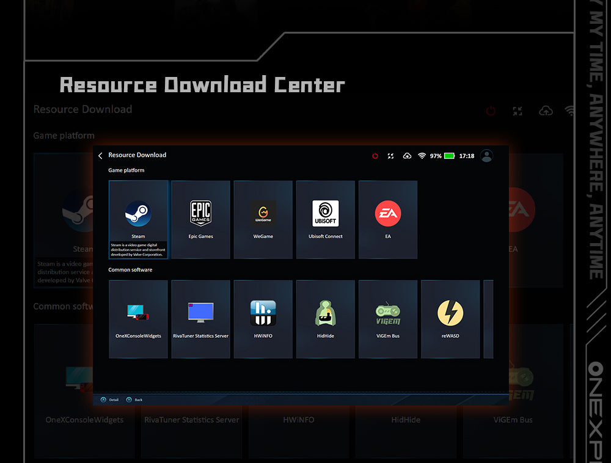Open OneXConsoleWidgets from Common software
This screenshot has width=611, height=463.
click(138, 313)
